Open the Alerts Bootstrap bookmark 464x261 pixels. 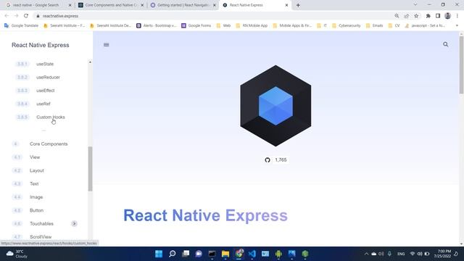click(156, 26)
